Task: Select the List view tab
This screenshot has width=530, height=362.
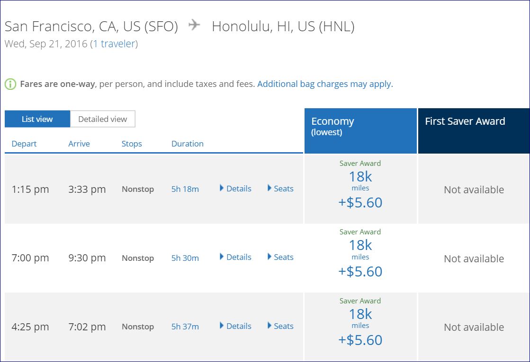Action: [x=37, y=119]
